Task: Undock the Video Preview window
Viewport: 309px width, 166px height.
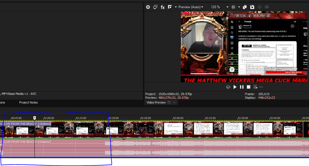Action: [x=169, y=102]
